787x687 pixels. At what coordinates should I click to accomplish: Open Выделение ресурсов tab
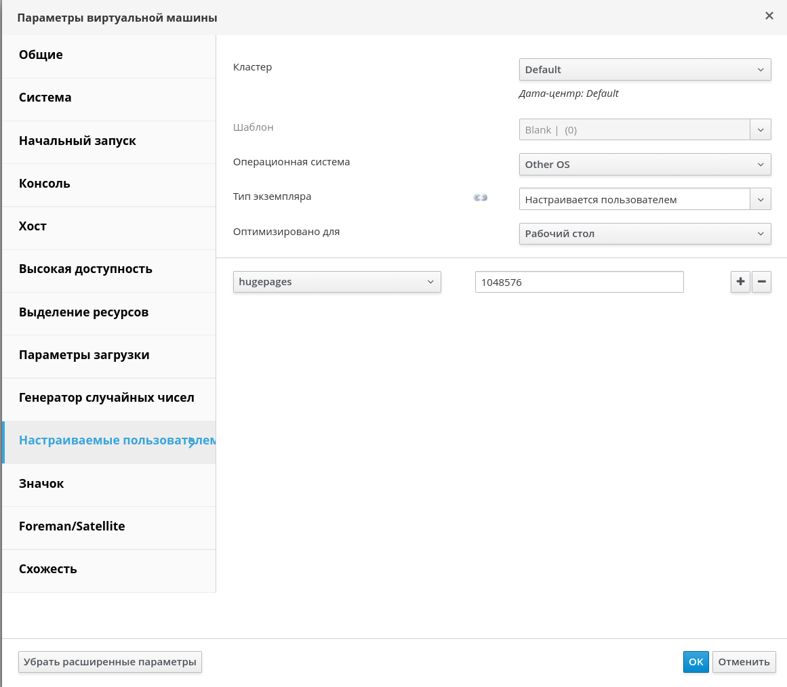pos(83,312)
